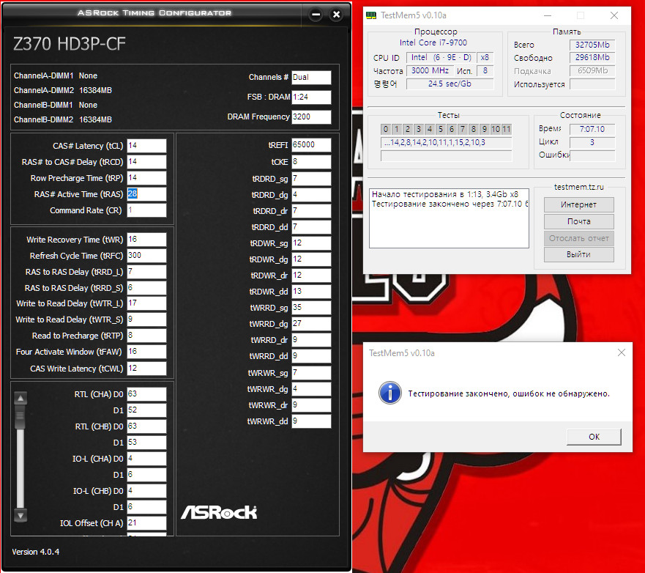The image size is (645, 573).
Task: Click the tRDRD_dg value field
Action: (x=311, y=195)
